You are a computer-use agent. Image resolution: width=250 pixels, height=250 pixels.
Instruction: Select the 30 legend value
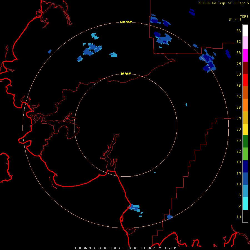pos(239,129)
